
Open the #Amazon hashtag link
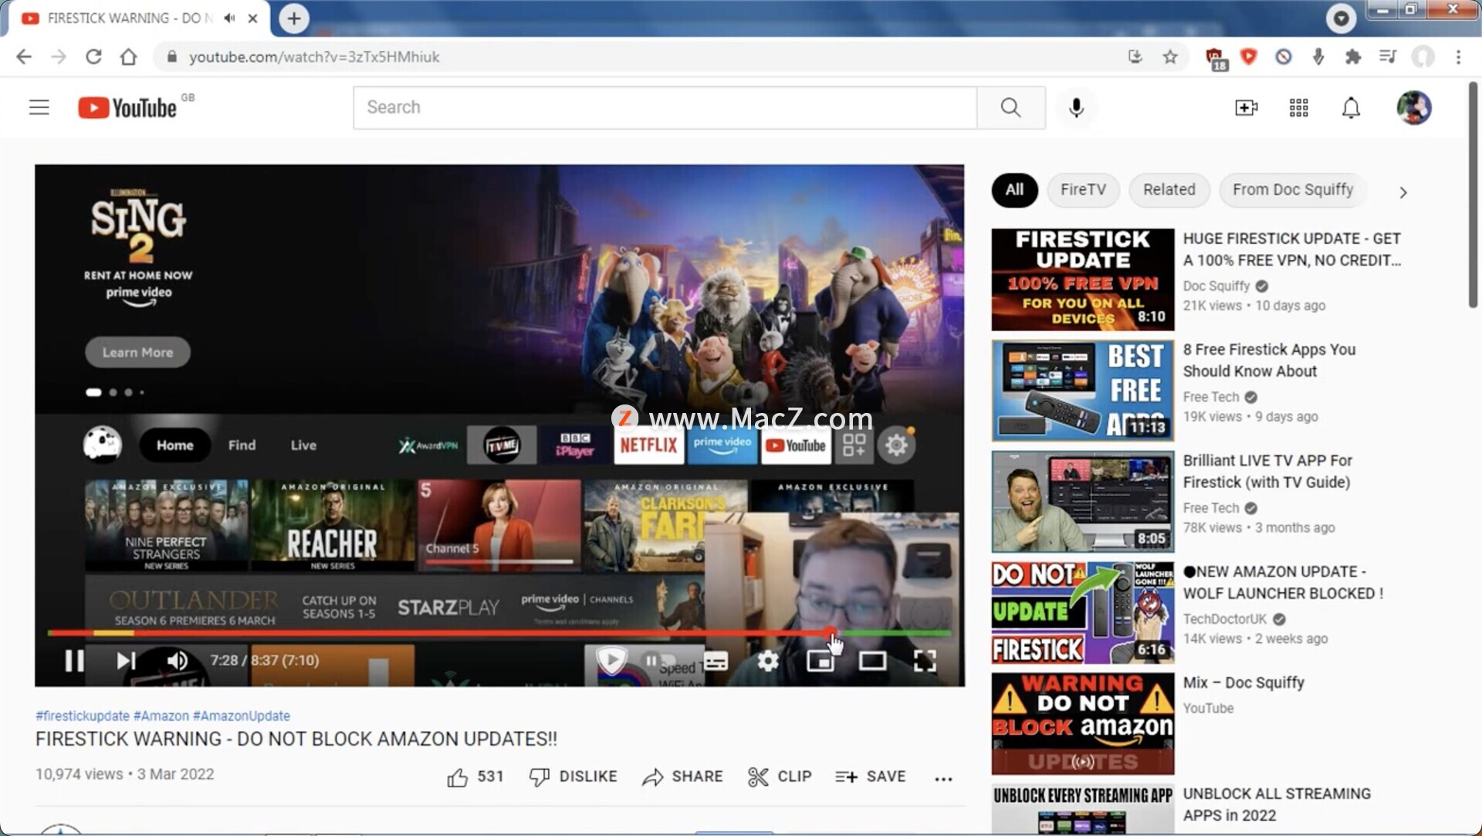pyautogui.click(x=161, y=716)
